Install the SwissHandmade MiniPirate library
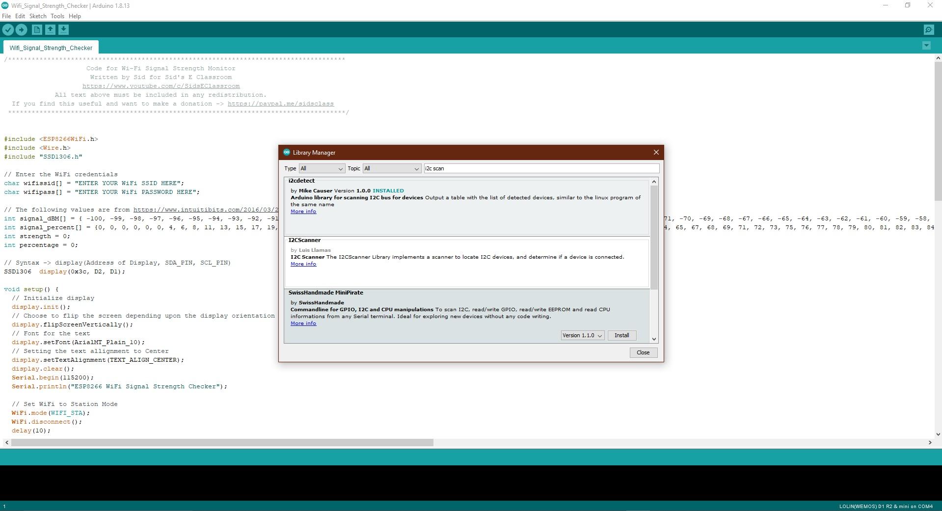 coord(622,335)
